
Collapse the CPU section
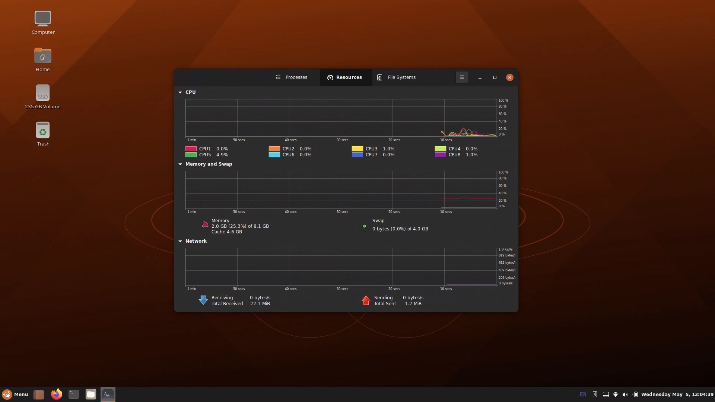click(180, 92)
